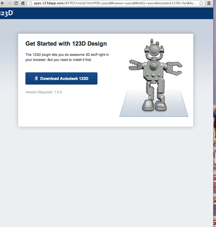216x227 pixels.
Task: Go back using the browser back arrow
Action: (x=2, y=3)
